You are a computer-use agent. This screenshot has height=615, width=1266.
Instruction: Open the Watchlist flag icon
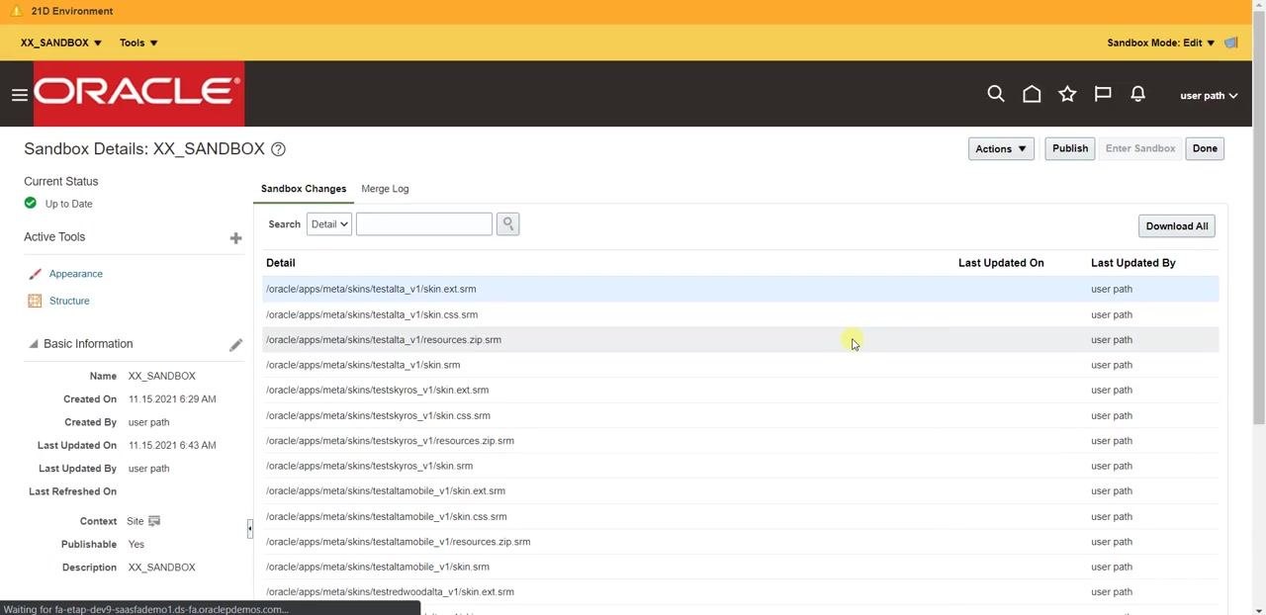tap(1103, 94)
